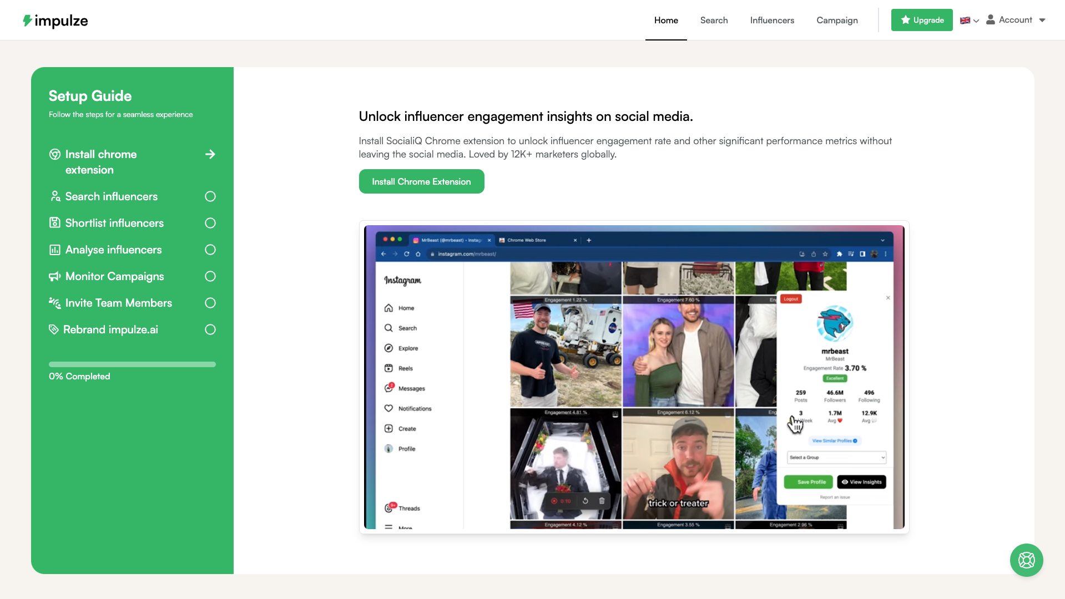Click the Upgrade button
Image resolution: width=1065 pixels, height=599 pixels.
922,20
